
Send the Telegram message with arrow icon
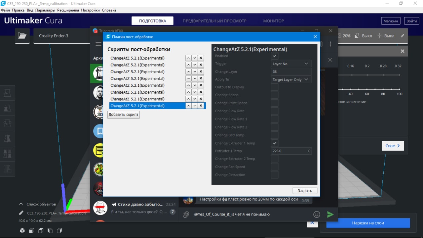pos(330,214)
